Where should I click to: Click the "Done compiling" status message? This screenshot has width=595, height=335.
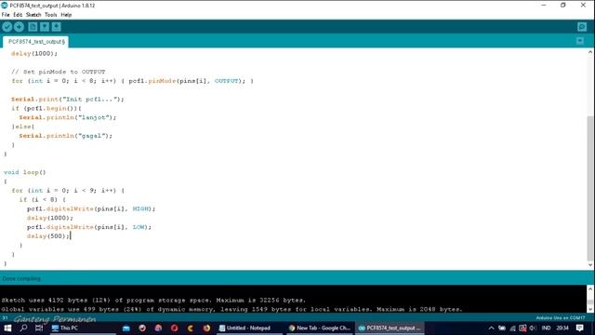pyautogui.click(x=21, y=279)
